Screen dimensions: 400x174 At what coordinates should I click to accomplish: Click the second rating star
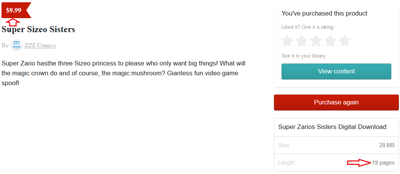(302, 40)
